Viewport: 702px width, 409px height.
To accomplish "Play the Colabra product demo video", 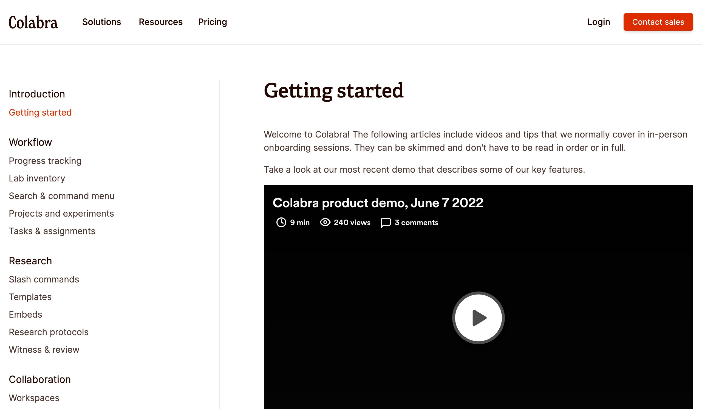I will pos(478,318).
